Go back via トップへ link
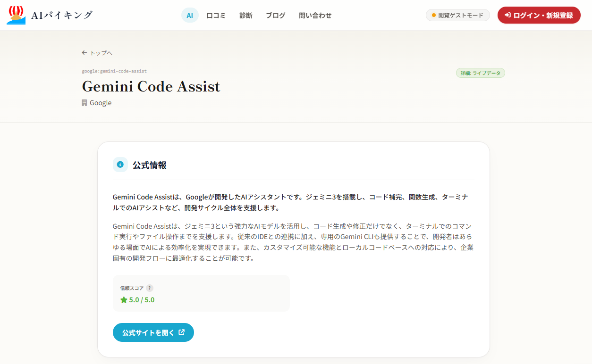The height and width of the screenshot is (364, 592). tap(97, 53)
